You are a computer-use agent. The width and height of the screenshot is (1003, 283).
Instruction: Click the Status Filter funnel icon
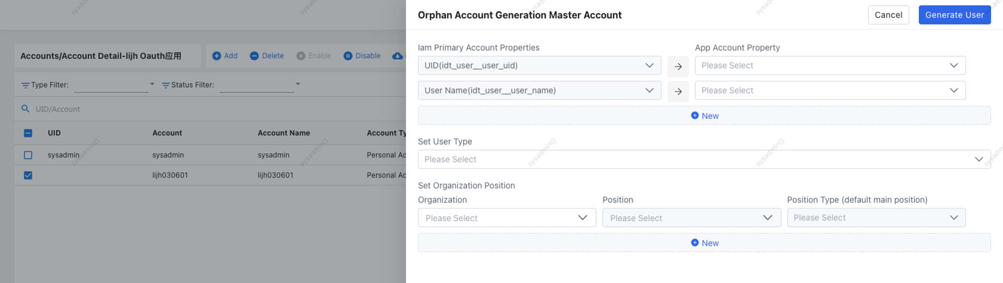tap(166, 85)
